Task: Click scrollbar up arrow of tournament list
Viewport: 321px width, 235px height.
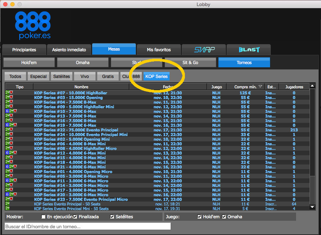Action: coord(312,86)
